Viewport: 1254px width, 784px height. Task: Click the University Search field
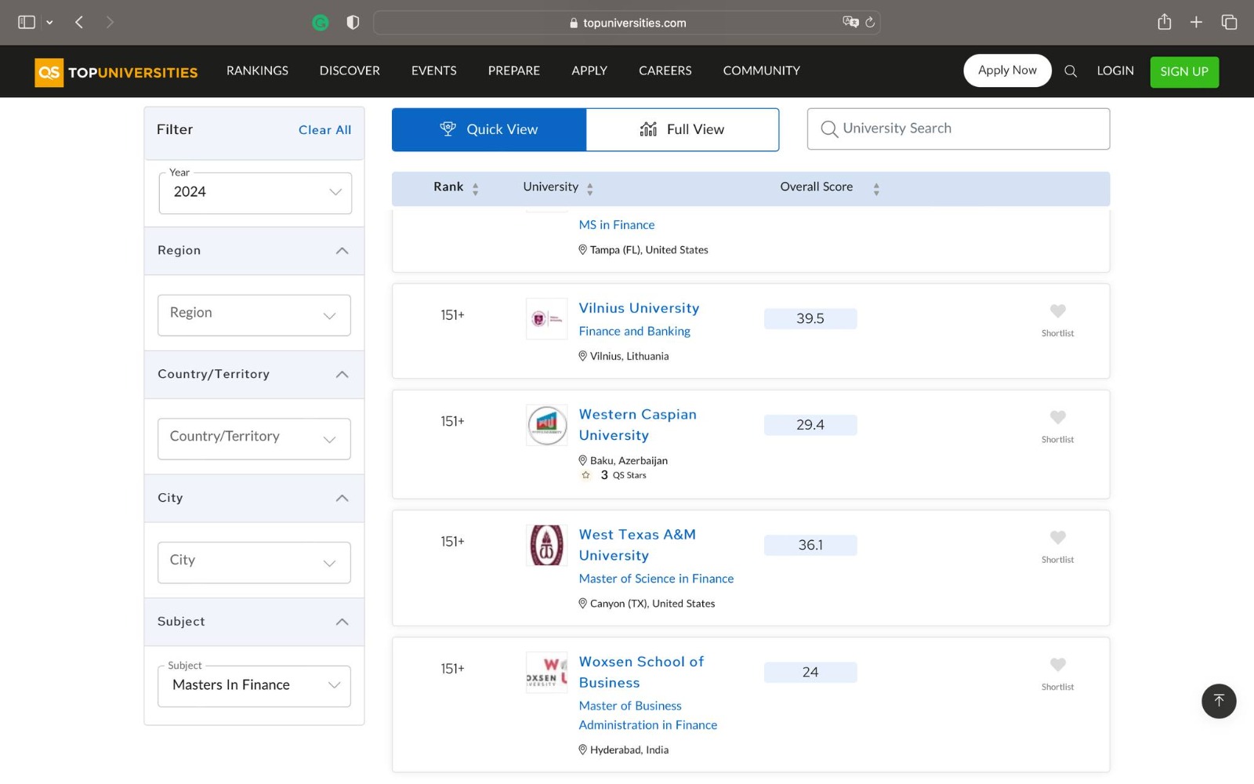(958, 129)
